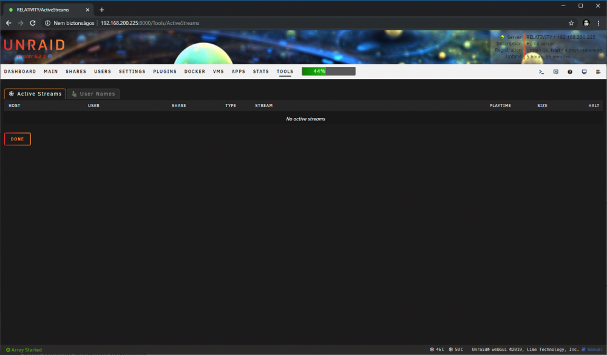Image resolution: width=607 pixels, height=355 pixels.
Task: Click 'Unraid OS Trial 14 days remaining'
Action: point(564,50)
